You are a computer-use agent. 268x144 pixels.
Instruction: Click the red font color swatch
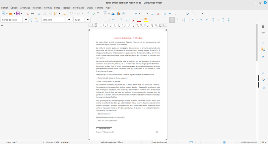[x=139, y=20]
